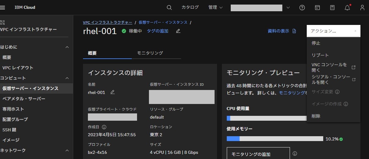This screenshot has width=369, height=159.
Task: Expand the 管理 dropdown menu
Action: (215, 8)
